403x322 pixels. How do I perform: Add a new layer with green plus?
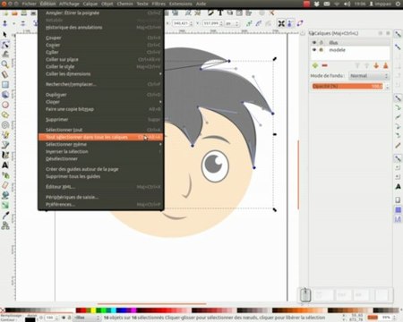click(x=315, y=65)
